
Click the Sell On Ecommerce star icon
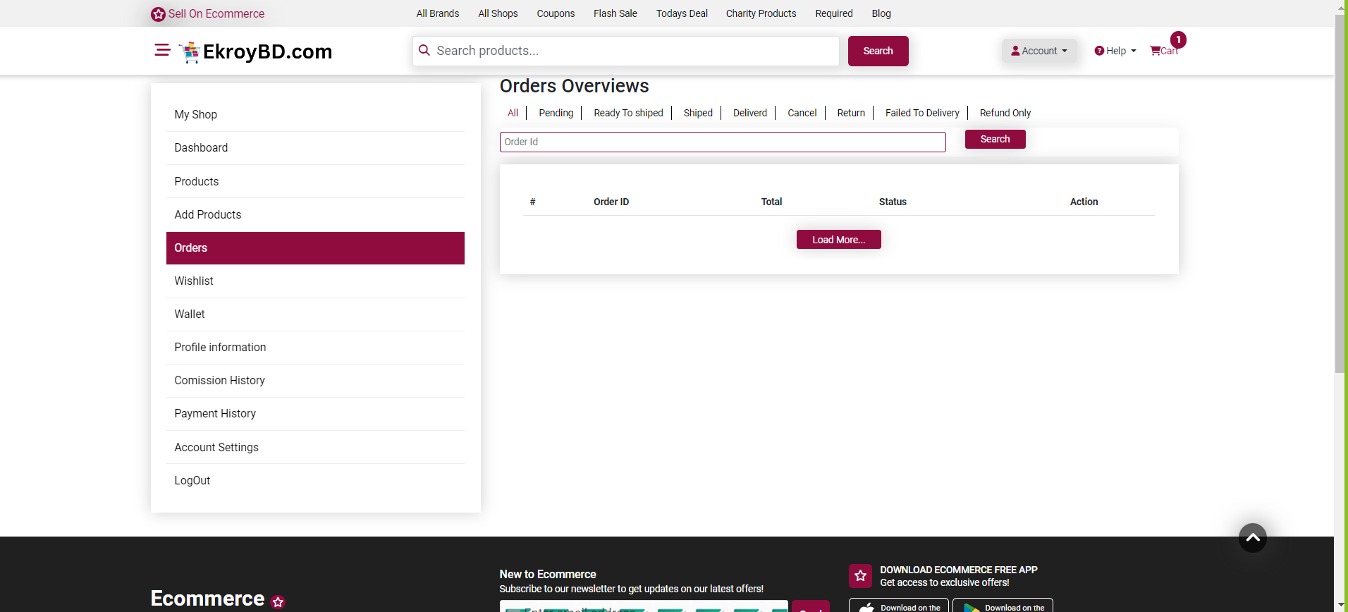[x=159, y=14]
